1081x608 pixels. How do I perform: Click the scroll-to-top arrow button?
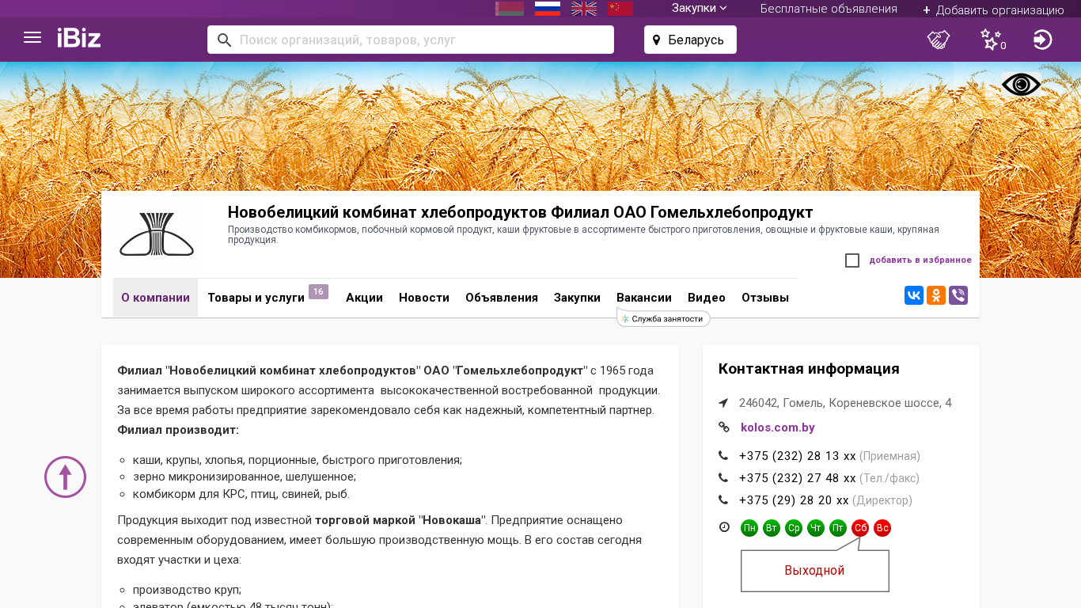coord(65,477)
